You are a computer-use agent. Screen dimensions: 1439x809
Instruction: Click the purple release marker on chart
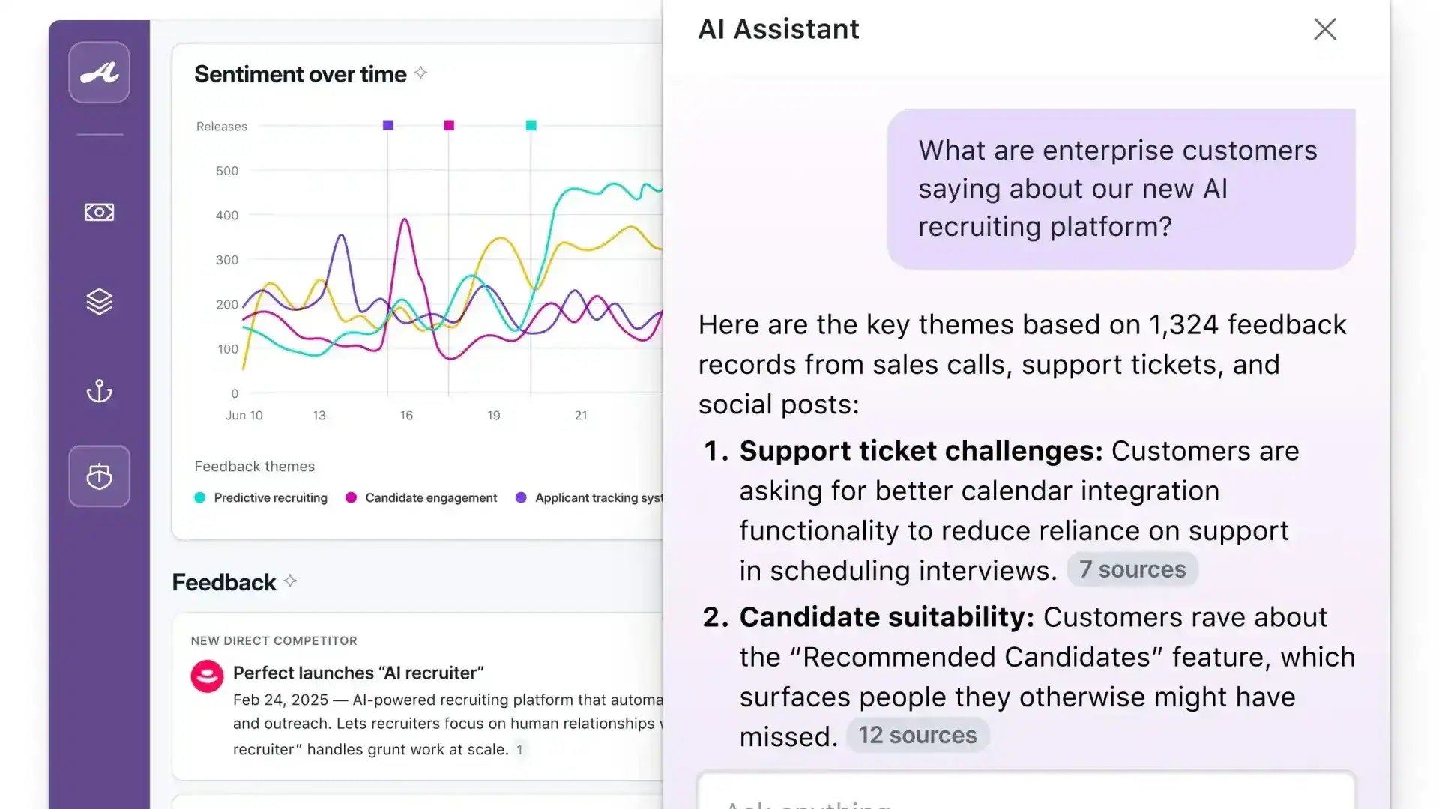coord(387,125)
